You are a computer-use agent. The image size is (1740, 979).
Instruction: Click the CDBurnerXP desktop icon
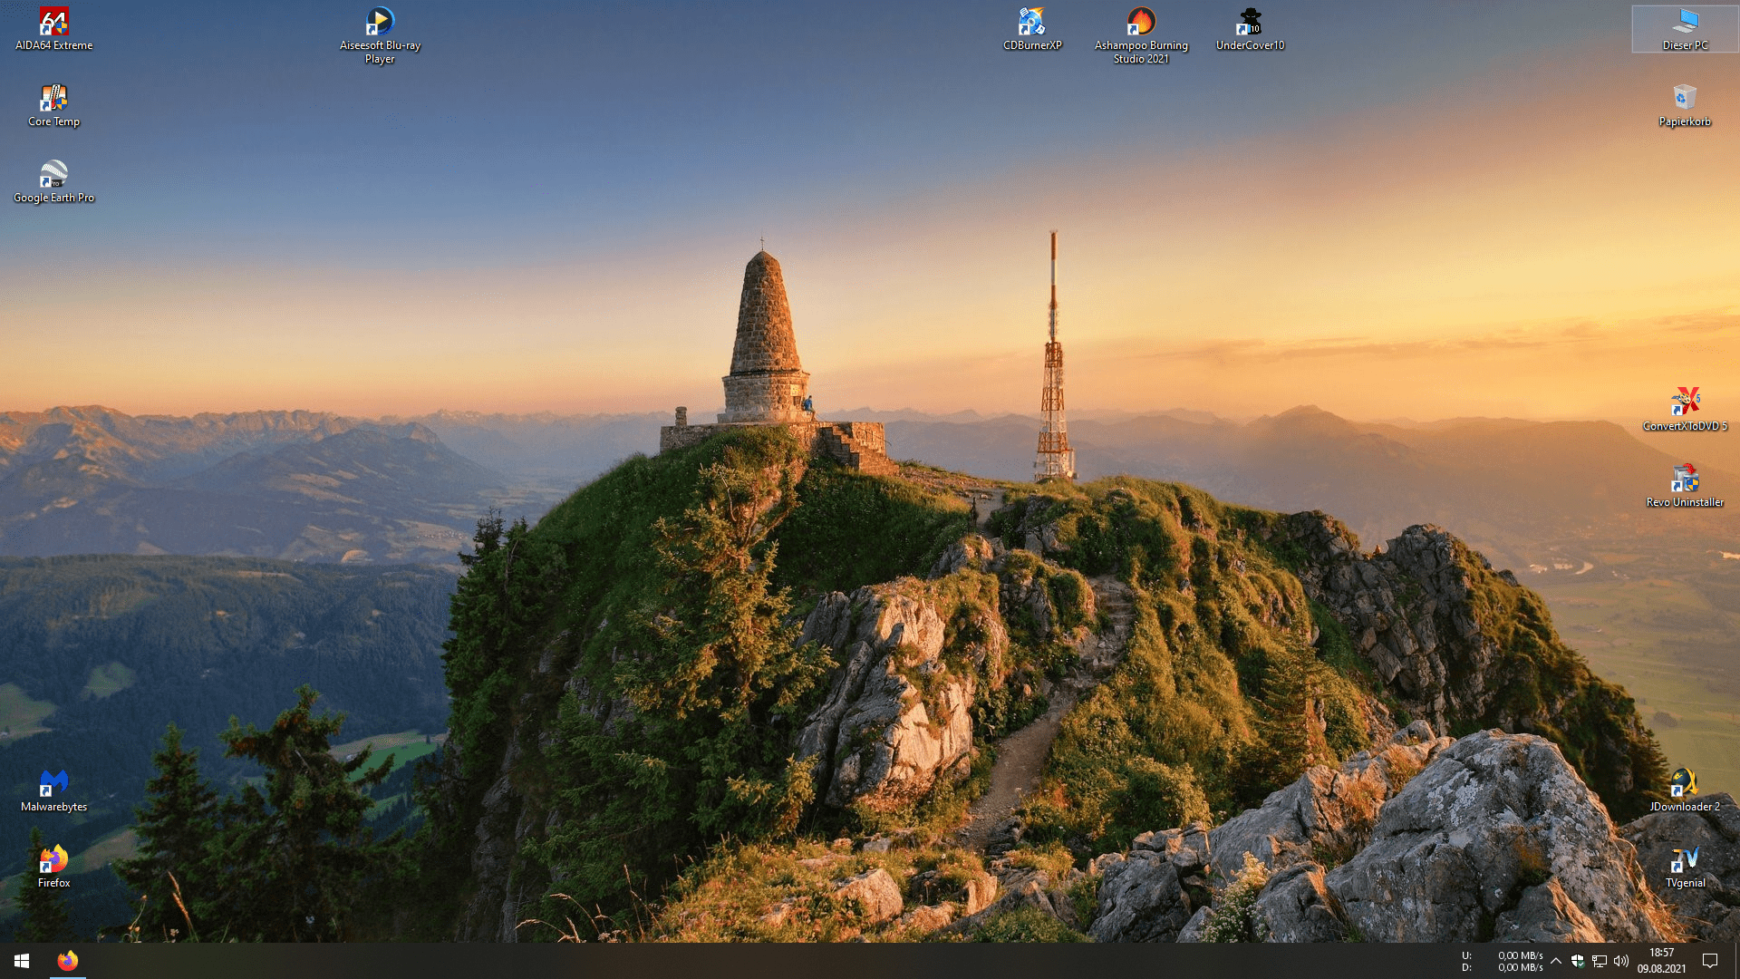click(1032, 23)
